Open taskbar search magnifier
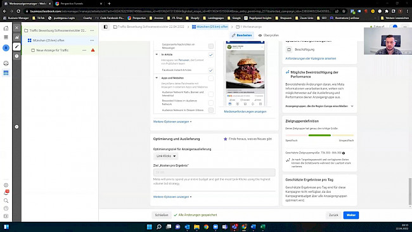This screenshot has height=232, width=412. point(158,227)
